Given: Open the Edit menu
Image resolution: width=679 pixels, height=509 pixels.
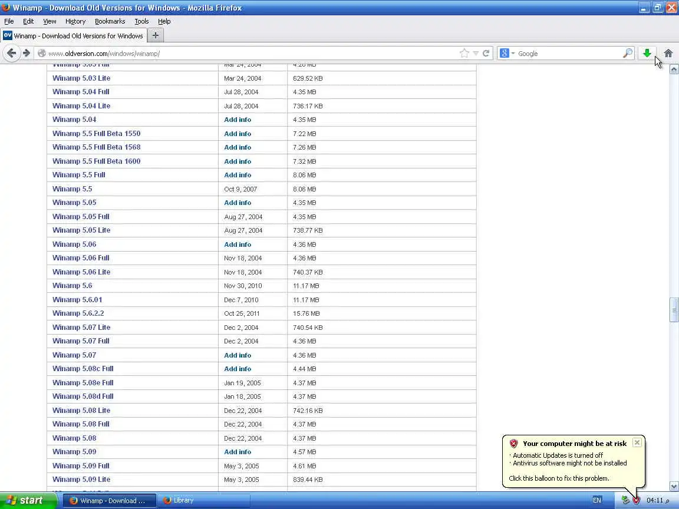Looking at the screenshot, I should (28, 21).
